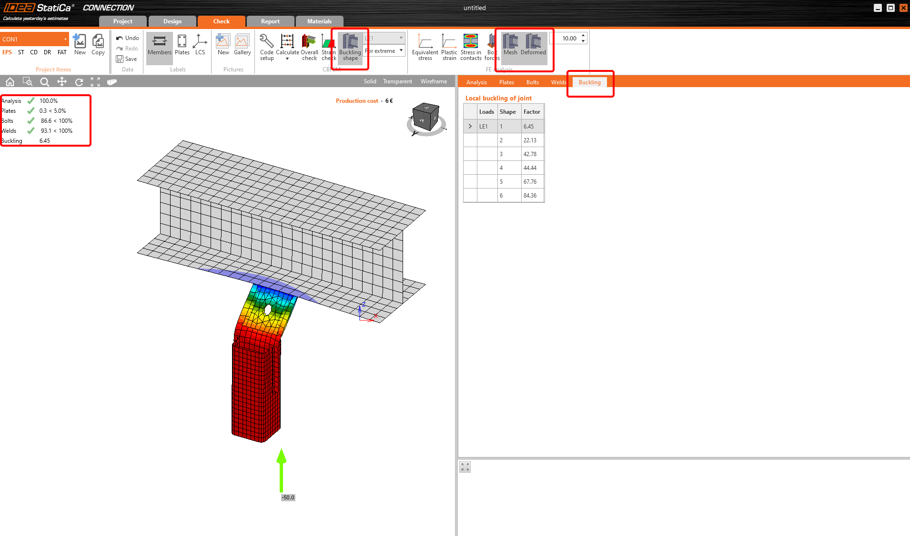Switch to Wireframe view mode
The width and height of the screenshot is (910, 536).
(x=433, y=81)
